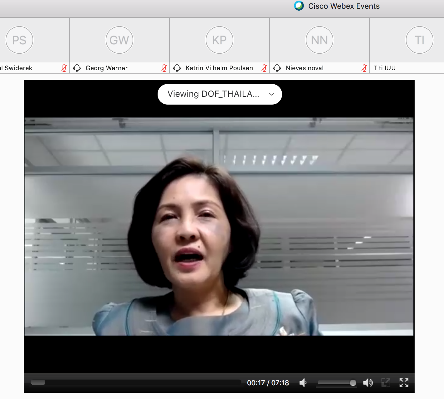Click the 00:17 / 07:18 time display
This screenshot has width=444, height=399.
[x=268, y=383]
